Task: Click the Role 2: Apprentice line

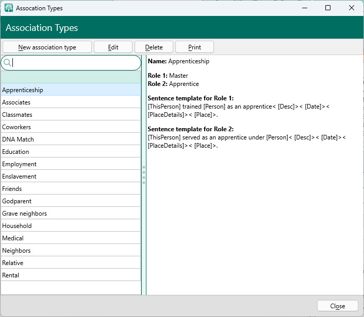Action: (x=173, y=84)
